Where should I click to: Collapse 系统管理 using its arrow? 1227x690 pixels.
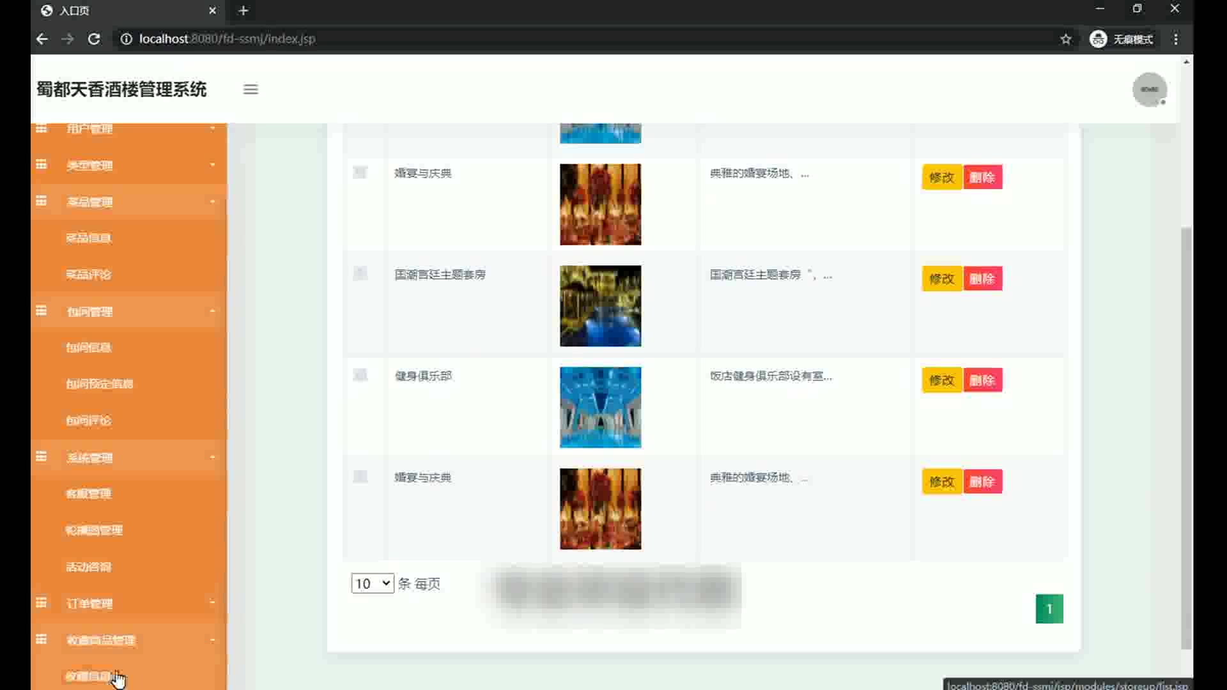tap(212, 457)
